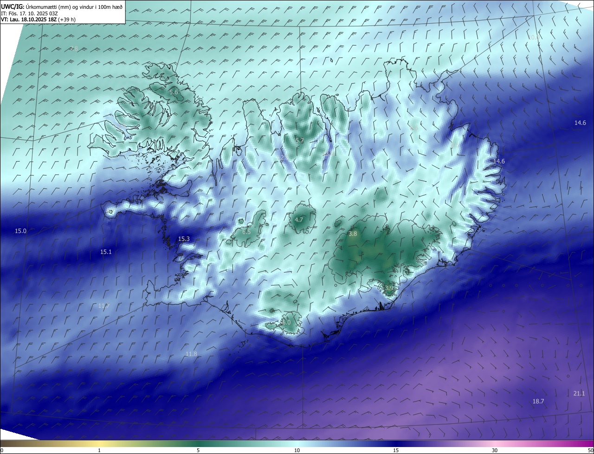Click the "1" tick on the color scale

pyautogui.click(x=99, y=450)
